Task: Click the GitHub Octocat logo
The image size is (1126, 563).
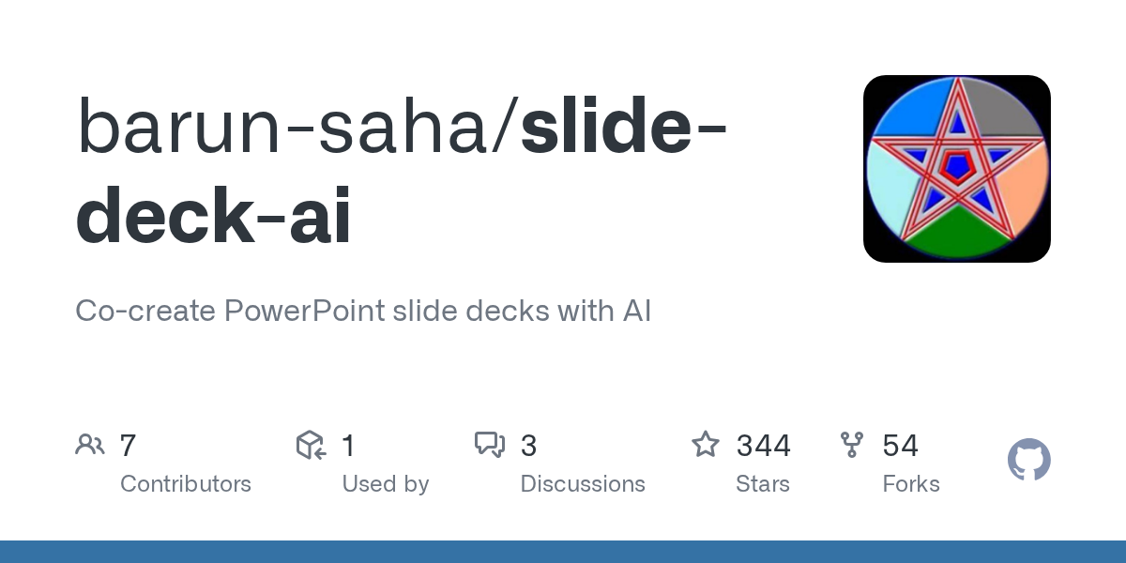Action: coord(1028,461)
